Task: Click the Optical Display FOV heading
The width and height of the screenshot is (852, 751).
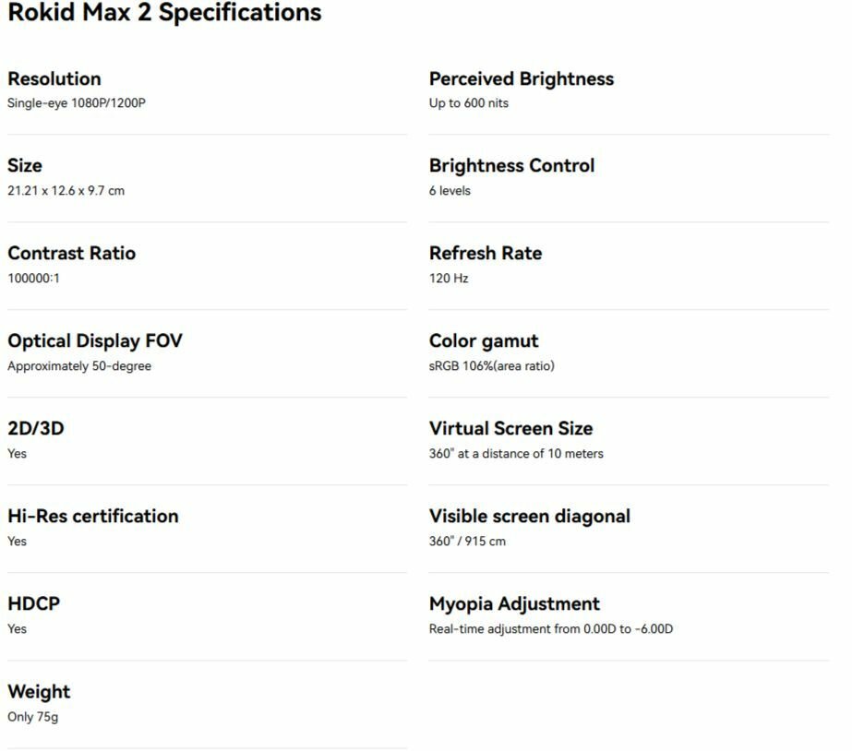Action: [x=95, y=341]
